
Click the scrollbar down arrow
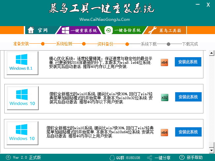(212, 150)
